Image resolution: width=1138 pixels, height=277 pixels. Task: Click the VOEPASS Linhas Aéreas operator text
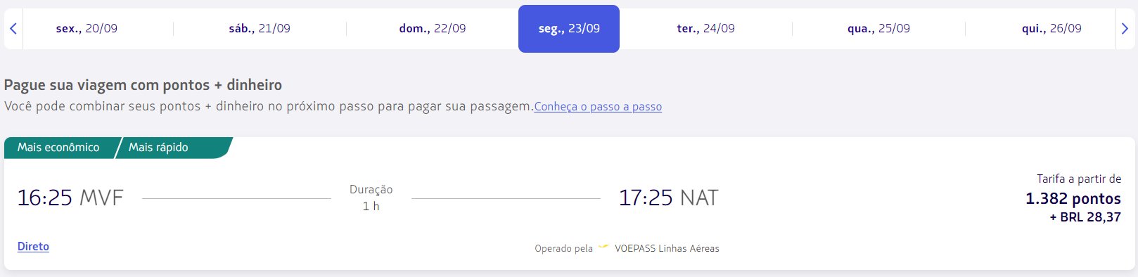click(x=667, y=248)
